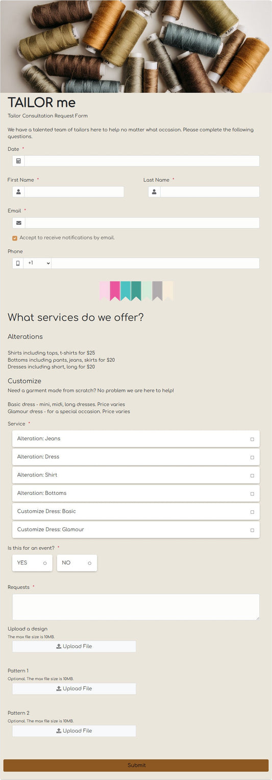
Task: Click the Glamour dress special occasion line
Action: pyautogui.click(x=69, y=411)
